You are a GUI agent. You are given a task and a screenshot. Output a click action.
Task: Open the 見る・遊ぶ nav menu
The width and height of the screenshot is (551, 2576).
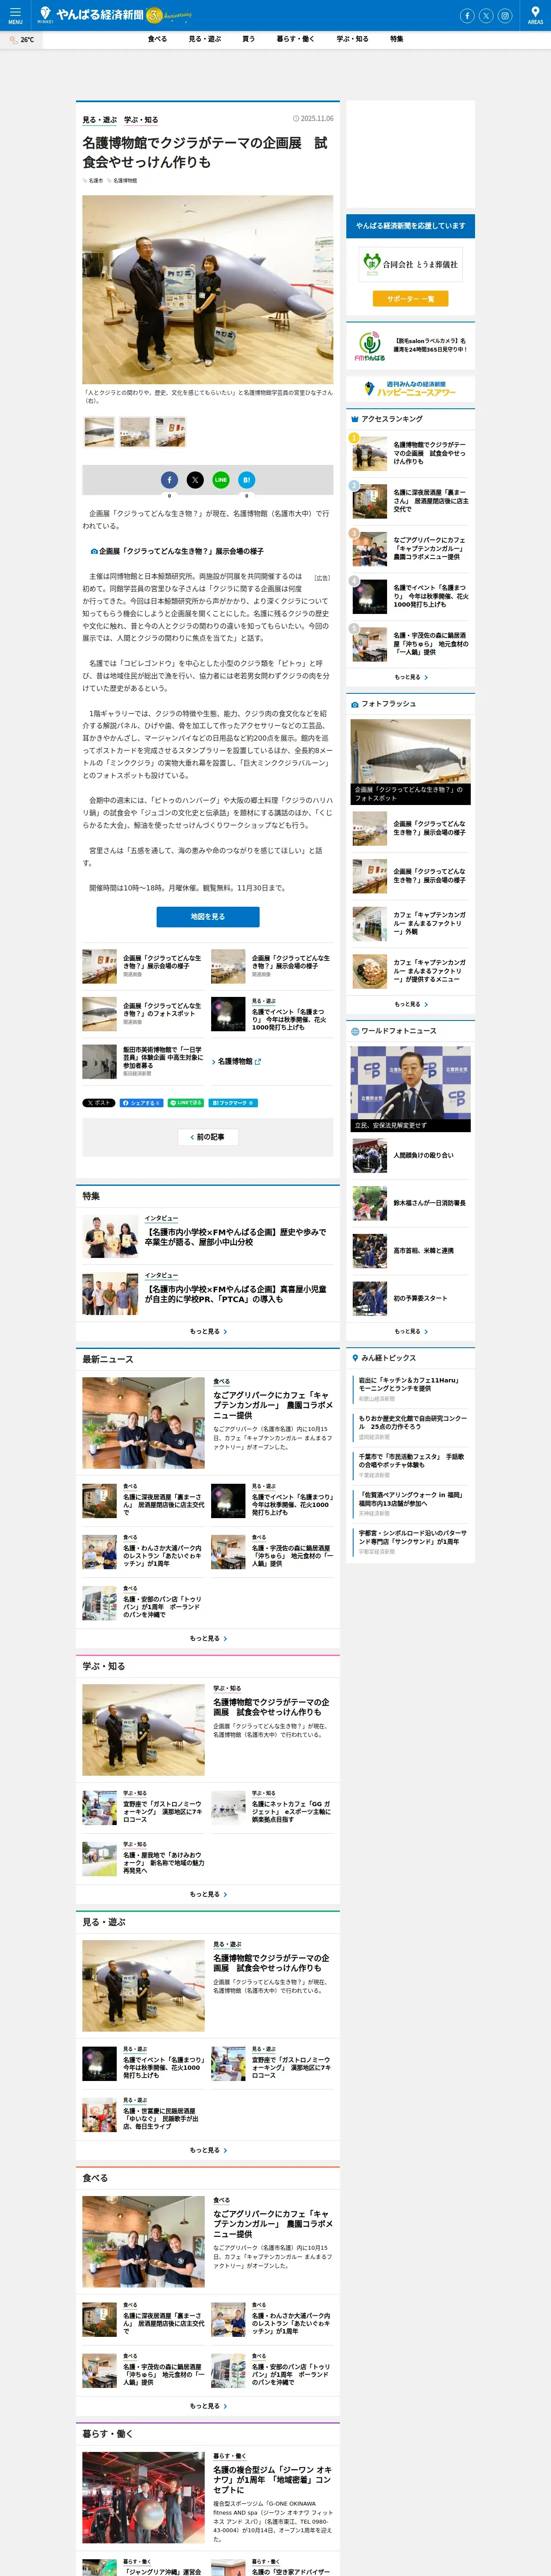tap(205, 39)
